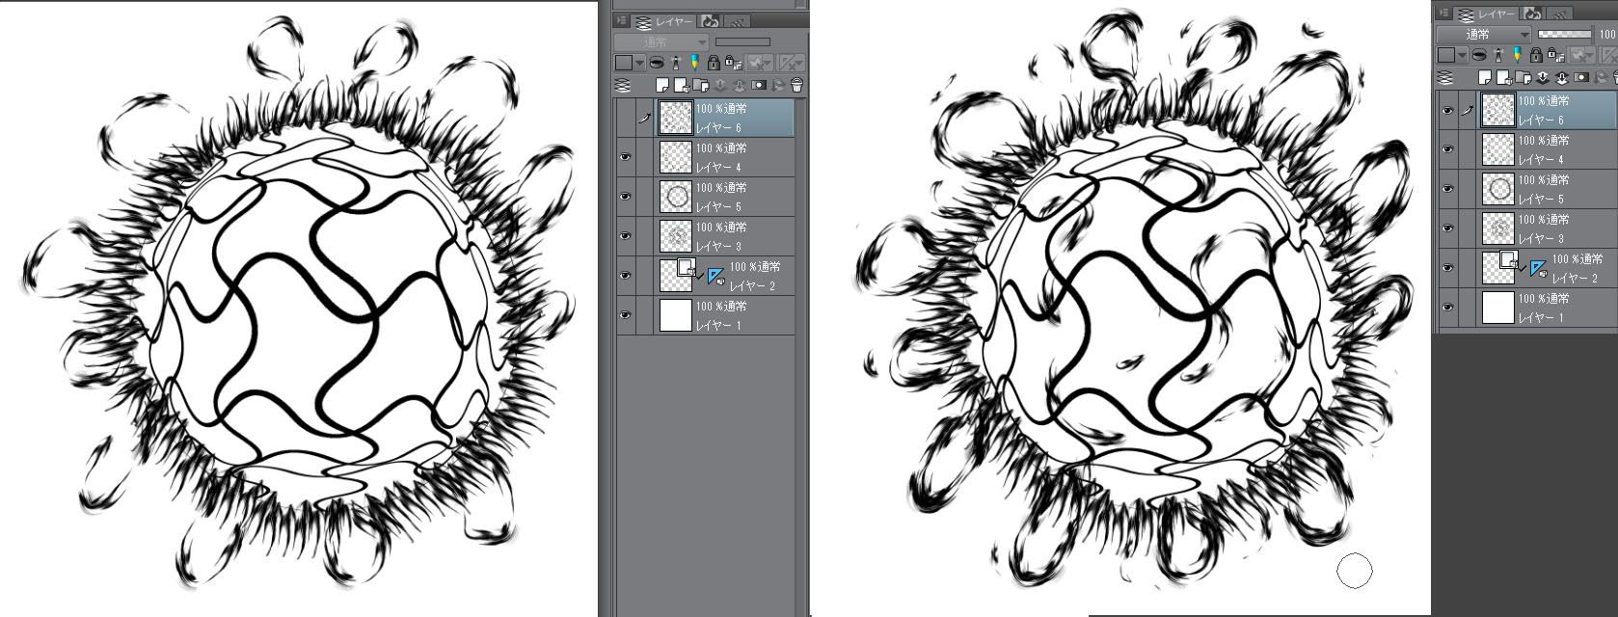
Task: Open left Layer panel menu button
Action: (x=622, y=20)
